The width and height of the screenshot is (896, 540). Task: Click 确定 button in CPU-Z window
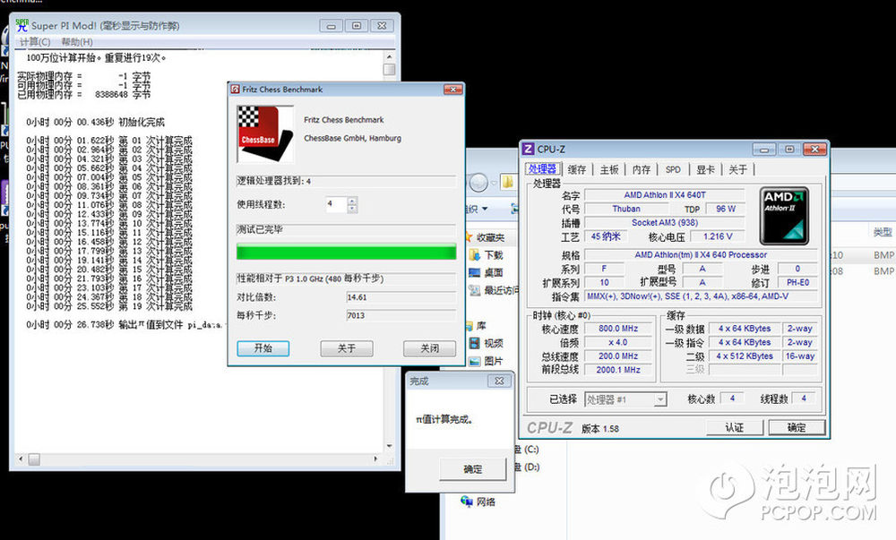click(x=797, y=427)
